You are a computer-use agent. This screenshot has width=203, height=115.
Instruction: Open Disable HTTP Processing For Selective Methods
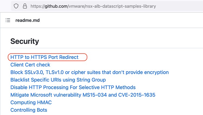tap(73, 87)
